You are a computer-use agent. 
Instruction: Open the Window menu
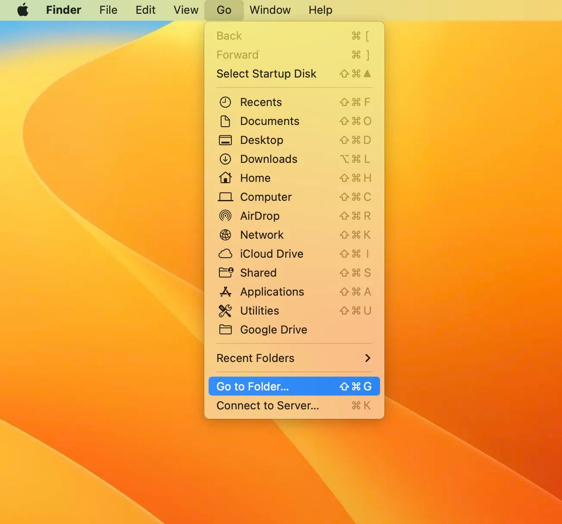click(x=270, y=10)
